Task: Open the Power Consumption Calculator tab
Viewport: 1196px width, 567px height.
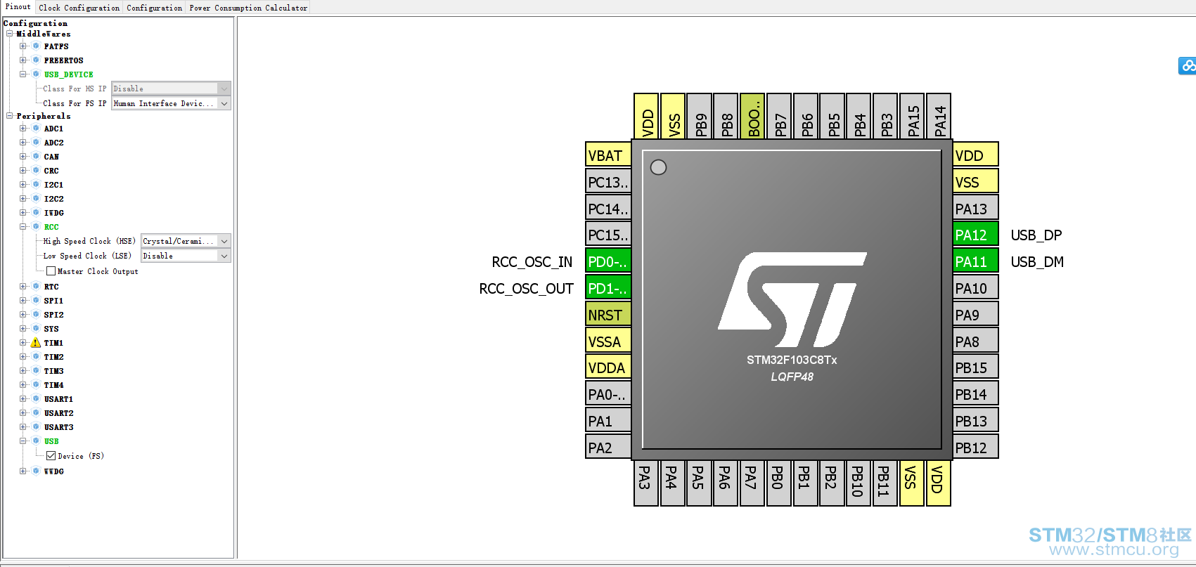Action: (x=248, y=8)
